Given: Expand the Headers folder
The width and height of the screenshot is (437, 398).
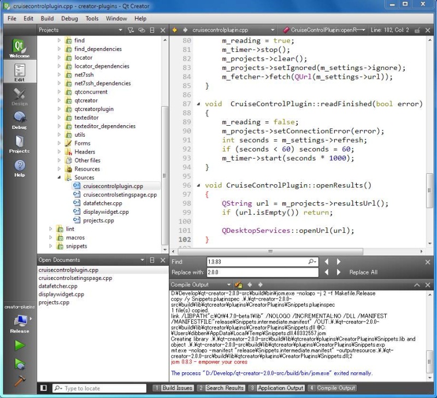Looking at the screenshot, I should tap(59, 152).
